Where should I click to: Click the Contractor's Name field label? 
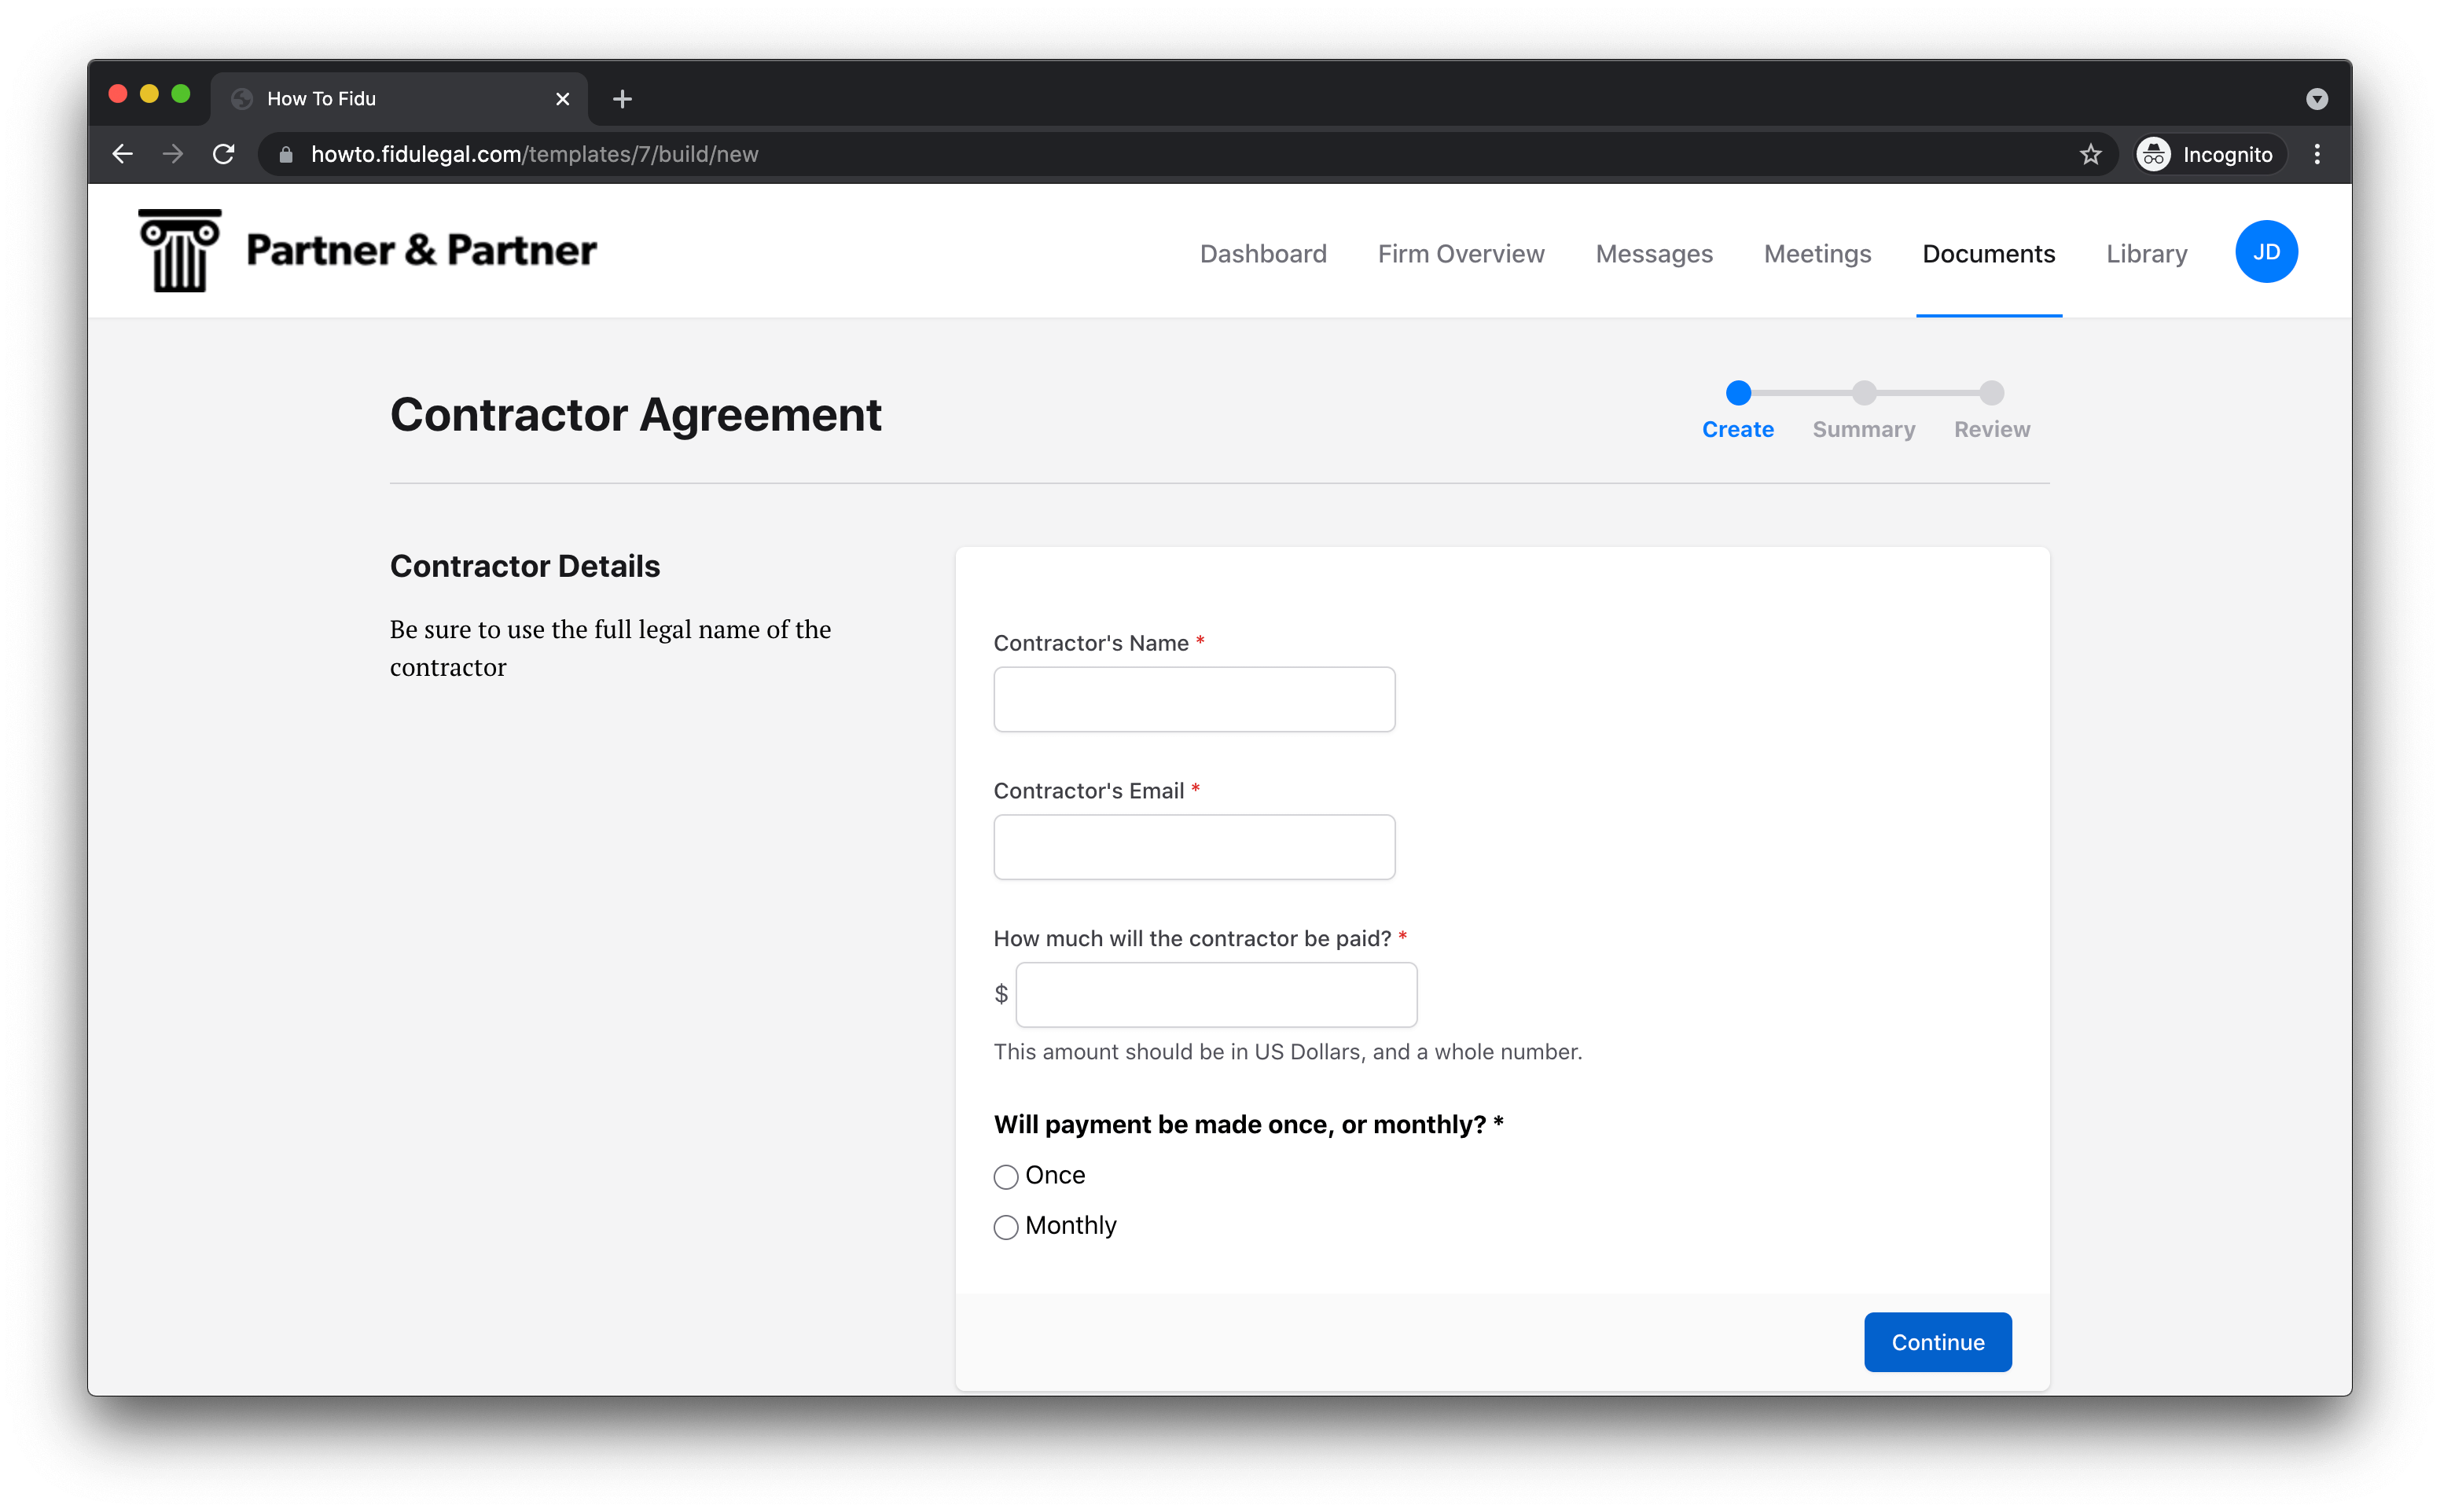pyautogui.click(x=1091, y=643)
